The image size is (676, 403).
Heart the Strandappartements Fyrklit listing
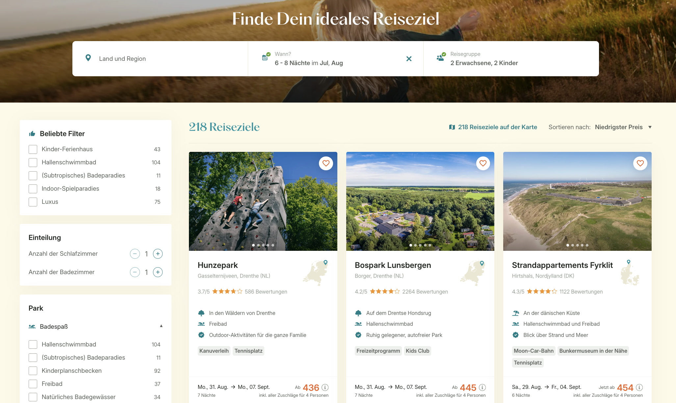[640, 163]
